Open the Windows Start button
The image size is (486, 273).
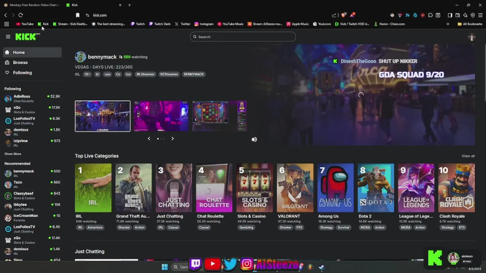point(164,267)
